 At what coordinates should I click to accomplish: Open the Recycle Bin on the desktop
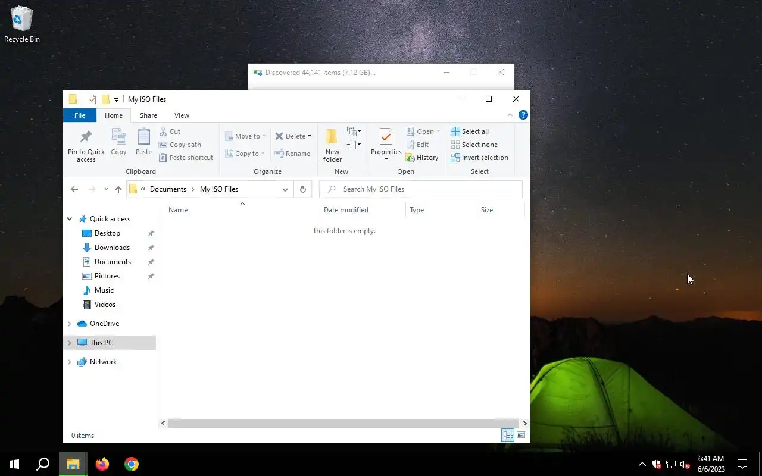pos(22,25)
